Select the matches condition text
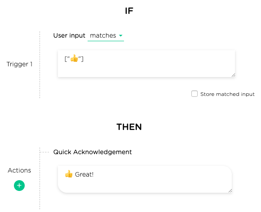The width and height of the screenshot is (261, 212). (103, 35)
